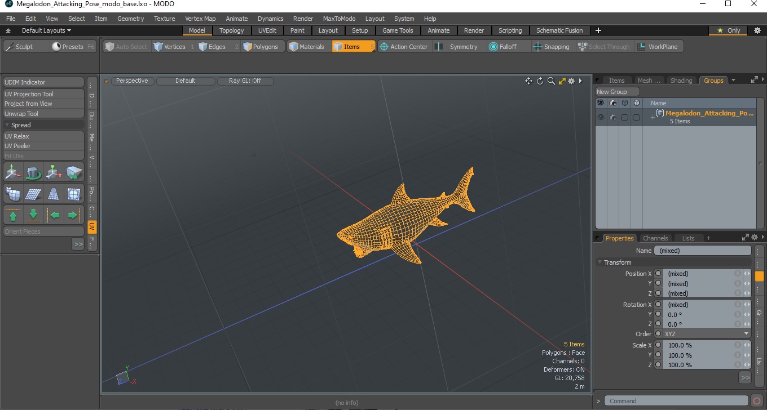Toggle Ray GL Off button

pyautogui.click(x=245, y=81)
